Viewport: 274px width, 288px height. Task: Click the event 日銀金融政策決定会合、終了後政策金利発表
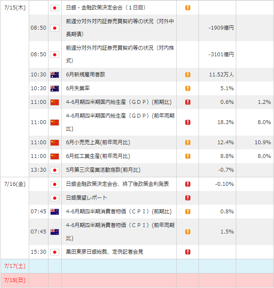point(117,184)
